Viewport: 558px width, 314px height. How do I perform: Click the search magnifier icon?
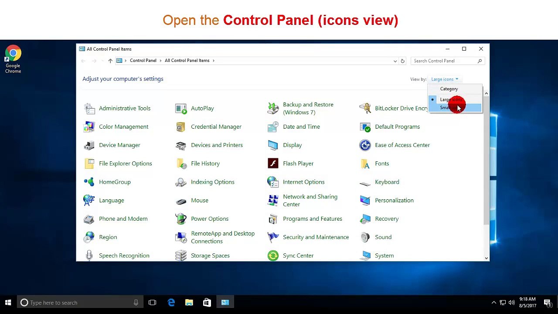(x=480, y=61)
